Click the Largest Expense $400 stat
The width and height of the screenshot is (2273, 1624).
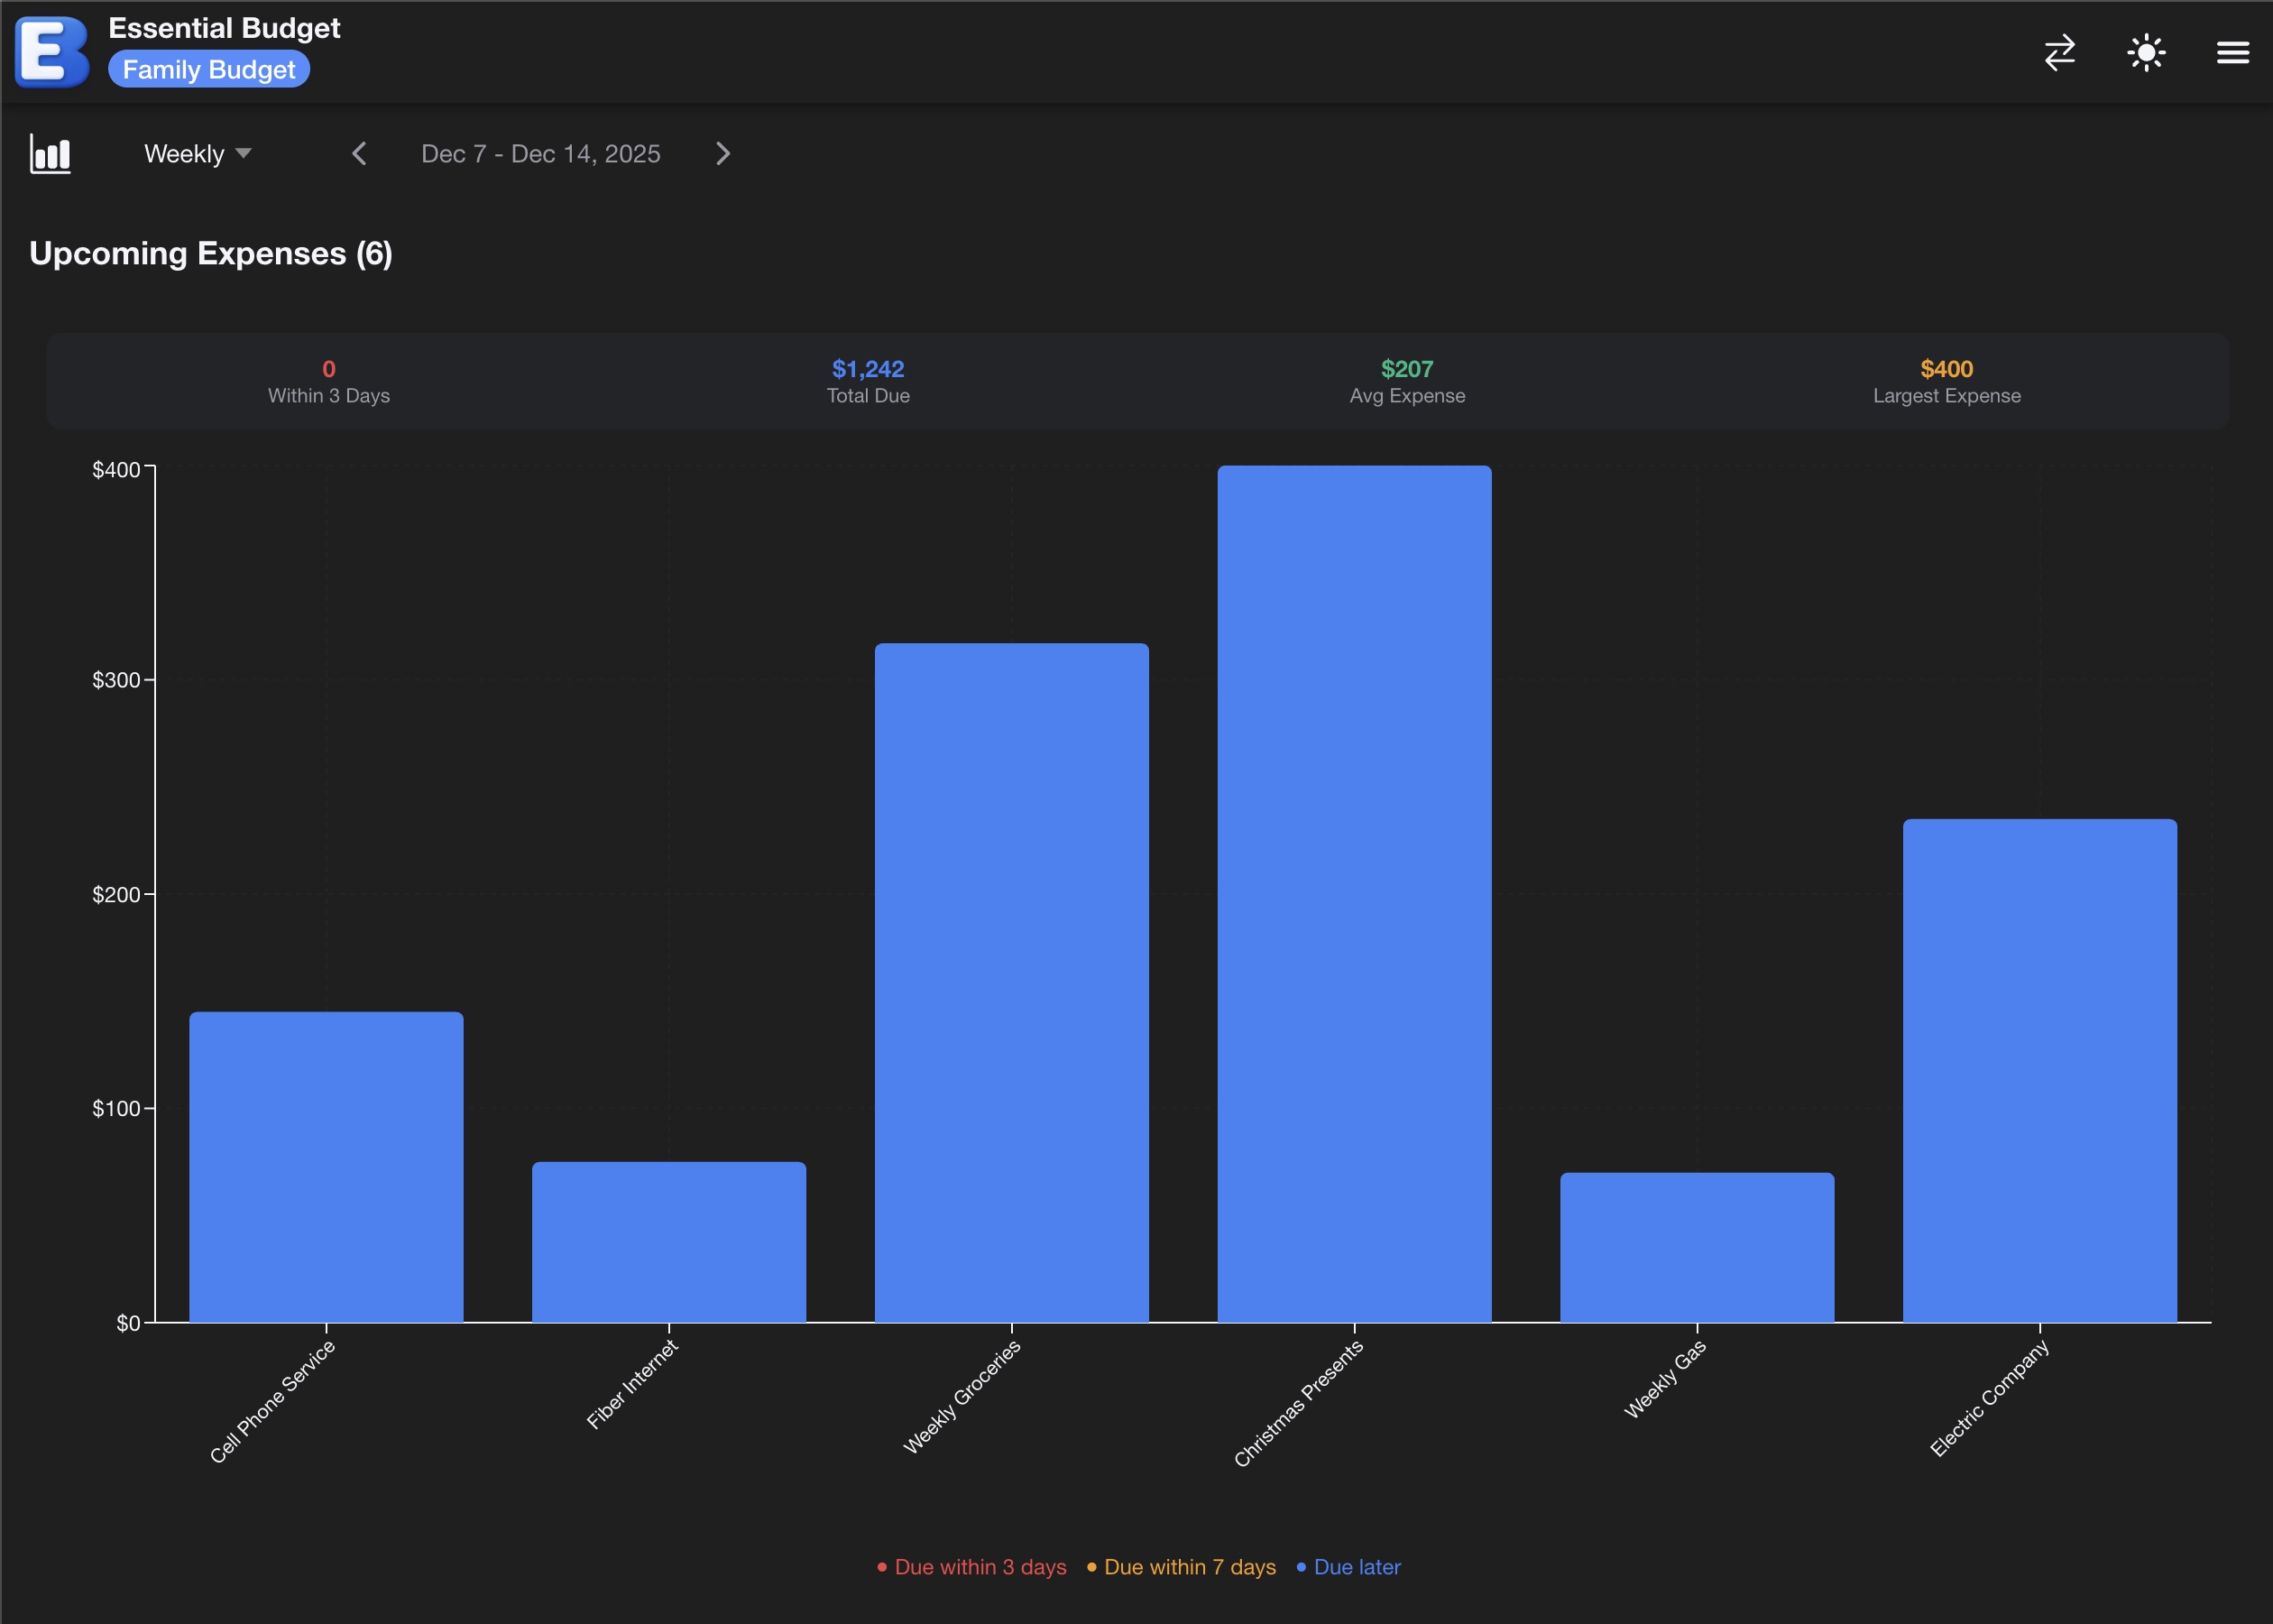click(x=1946, y=381)
